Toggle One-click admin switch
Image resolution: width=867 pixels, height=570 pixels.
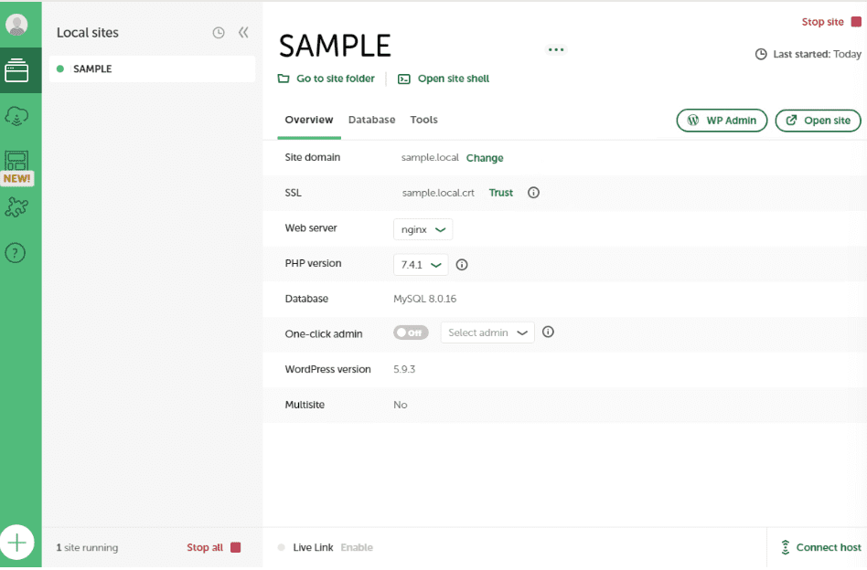click(x=411, y=332)
